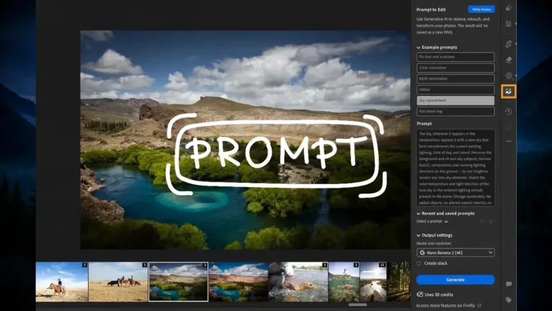The image size is (552, 311).
Task: Choose the Color restoration example prompt
Action: pyautogui.click(x=456, y=67)
